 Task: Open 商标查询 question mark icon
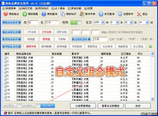[x=44, y=14]
